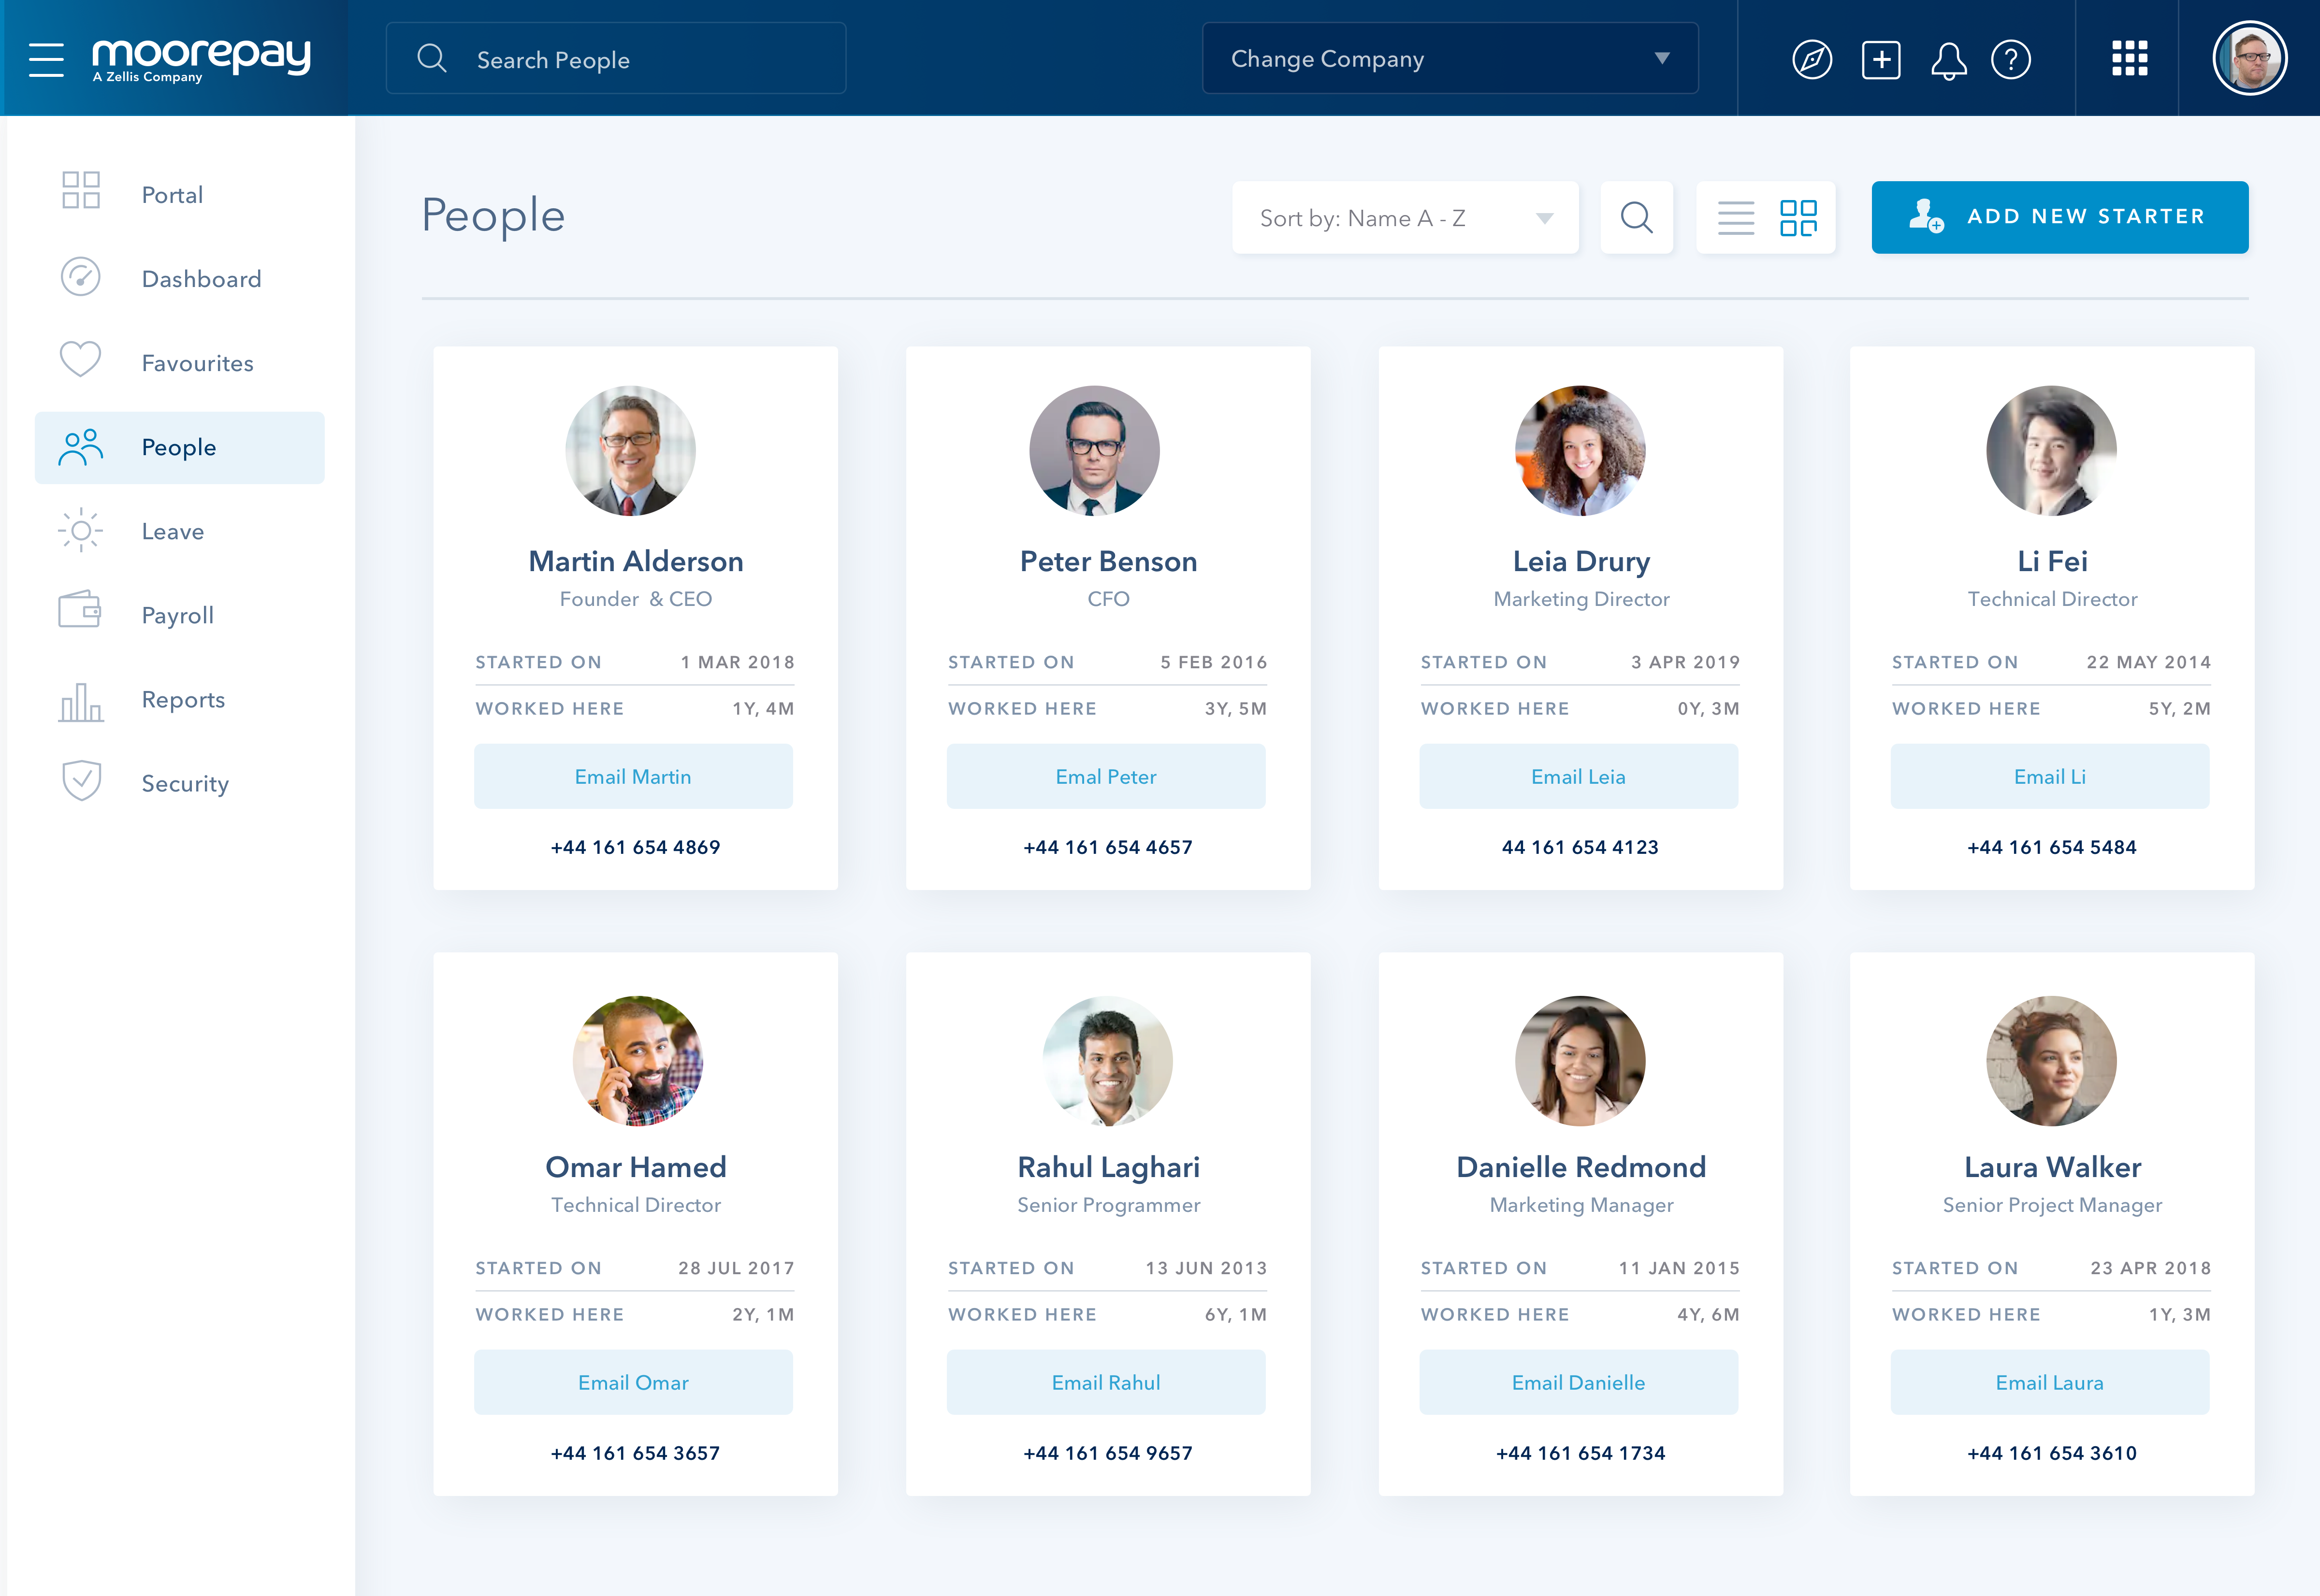Click the Email Martin button
Screen dimensions: 2320x1596
[633, 776]
